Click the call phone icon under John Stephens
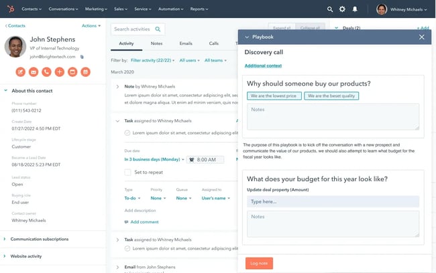 pos(46,72)
